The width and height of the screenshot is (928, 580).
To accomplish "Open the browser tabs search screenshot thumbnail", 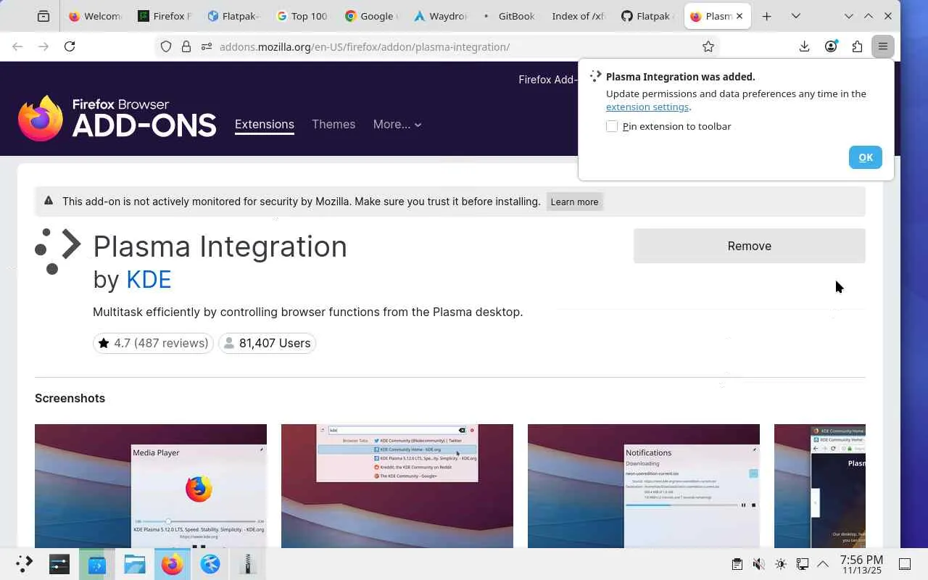I will [397, 486].
